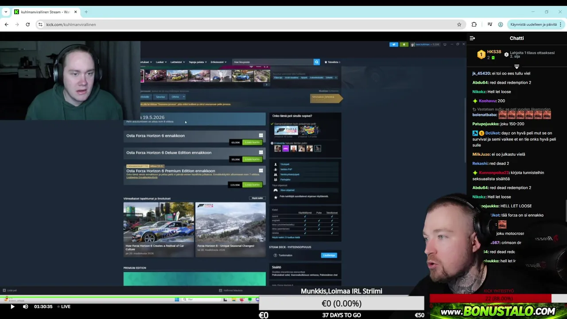567x319 pixels.
Task: Open the tab search chevron in the browser
Action: pyautogui.click(x=6, y=12)
